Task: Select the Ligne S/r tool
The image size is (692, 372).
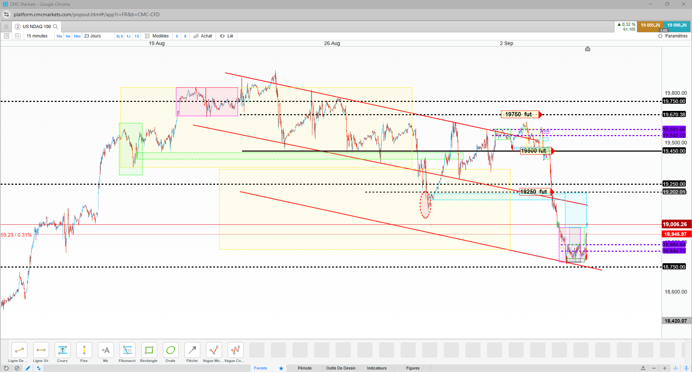Action: point(41,353)
